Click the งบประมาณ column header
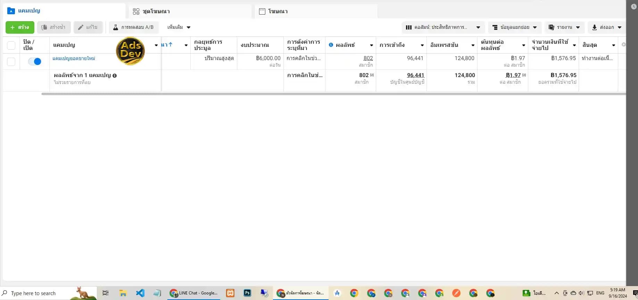The image size is (638, 300). click(260, 45)
